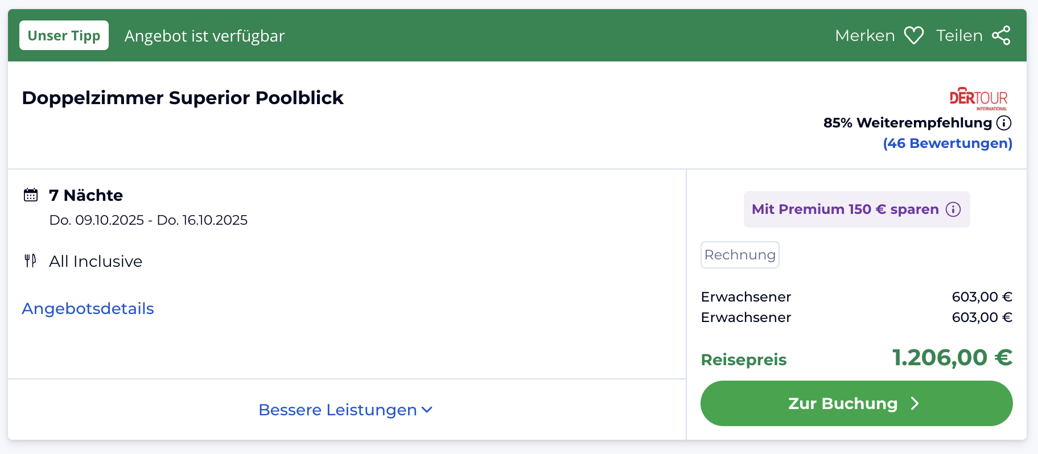Select the Teilen label
The height and width of the screenshot is (454, 1038).
(x=959, y=36)
